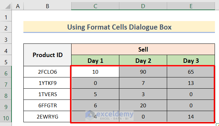Select row 1 header
This screenshot has width=219, height=126.
click(6, 16)
